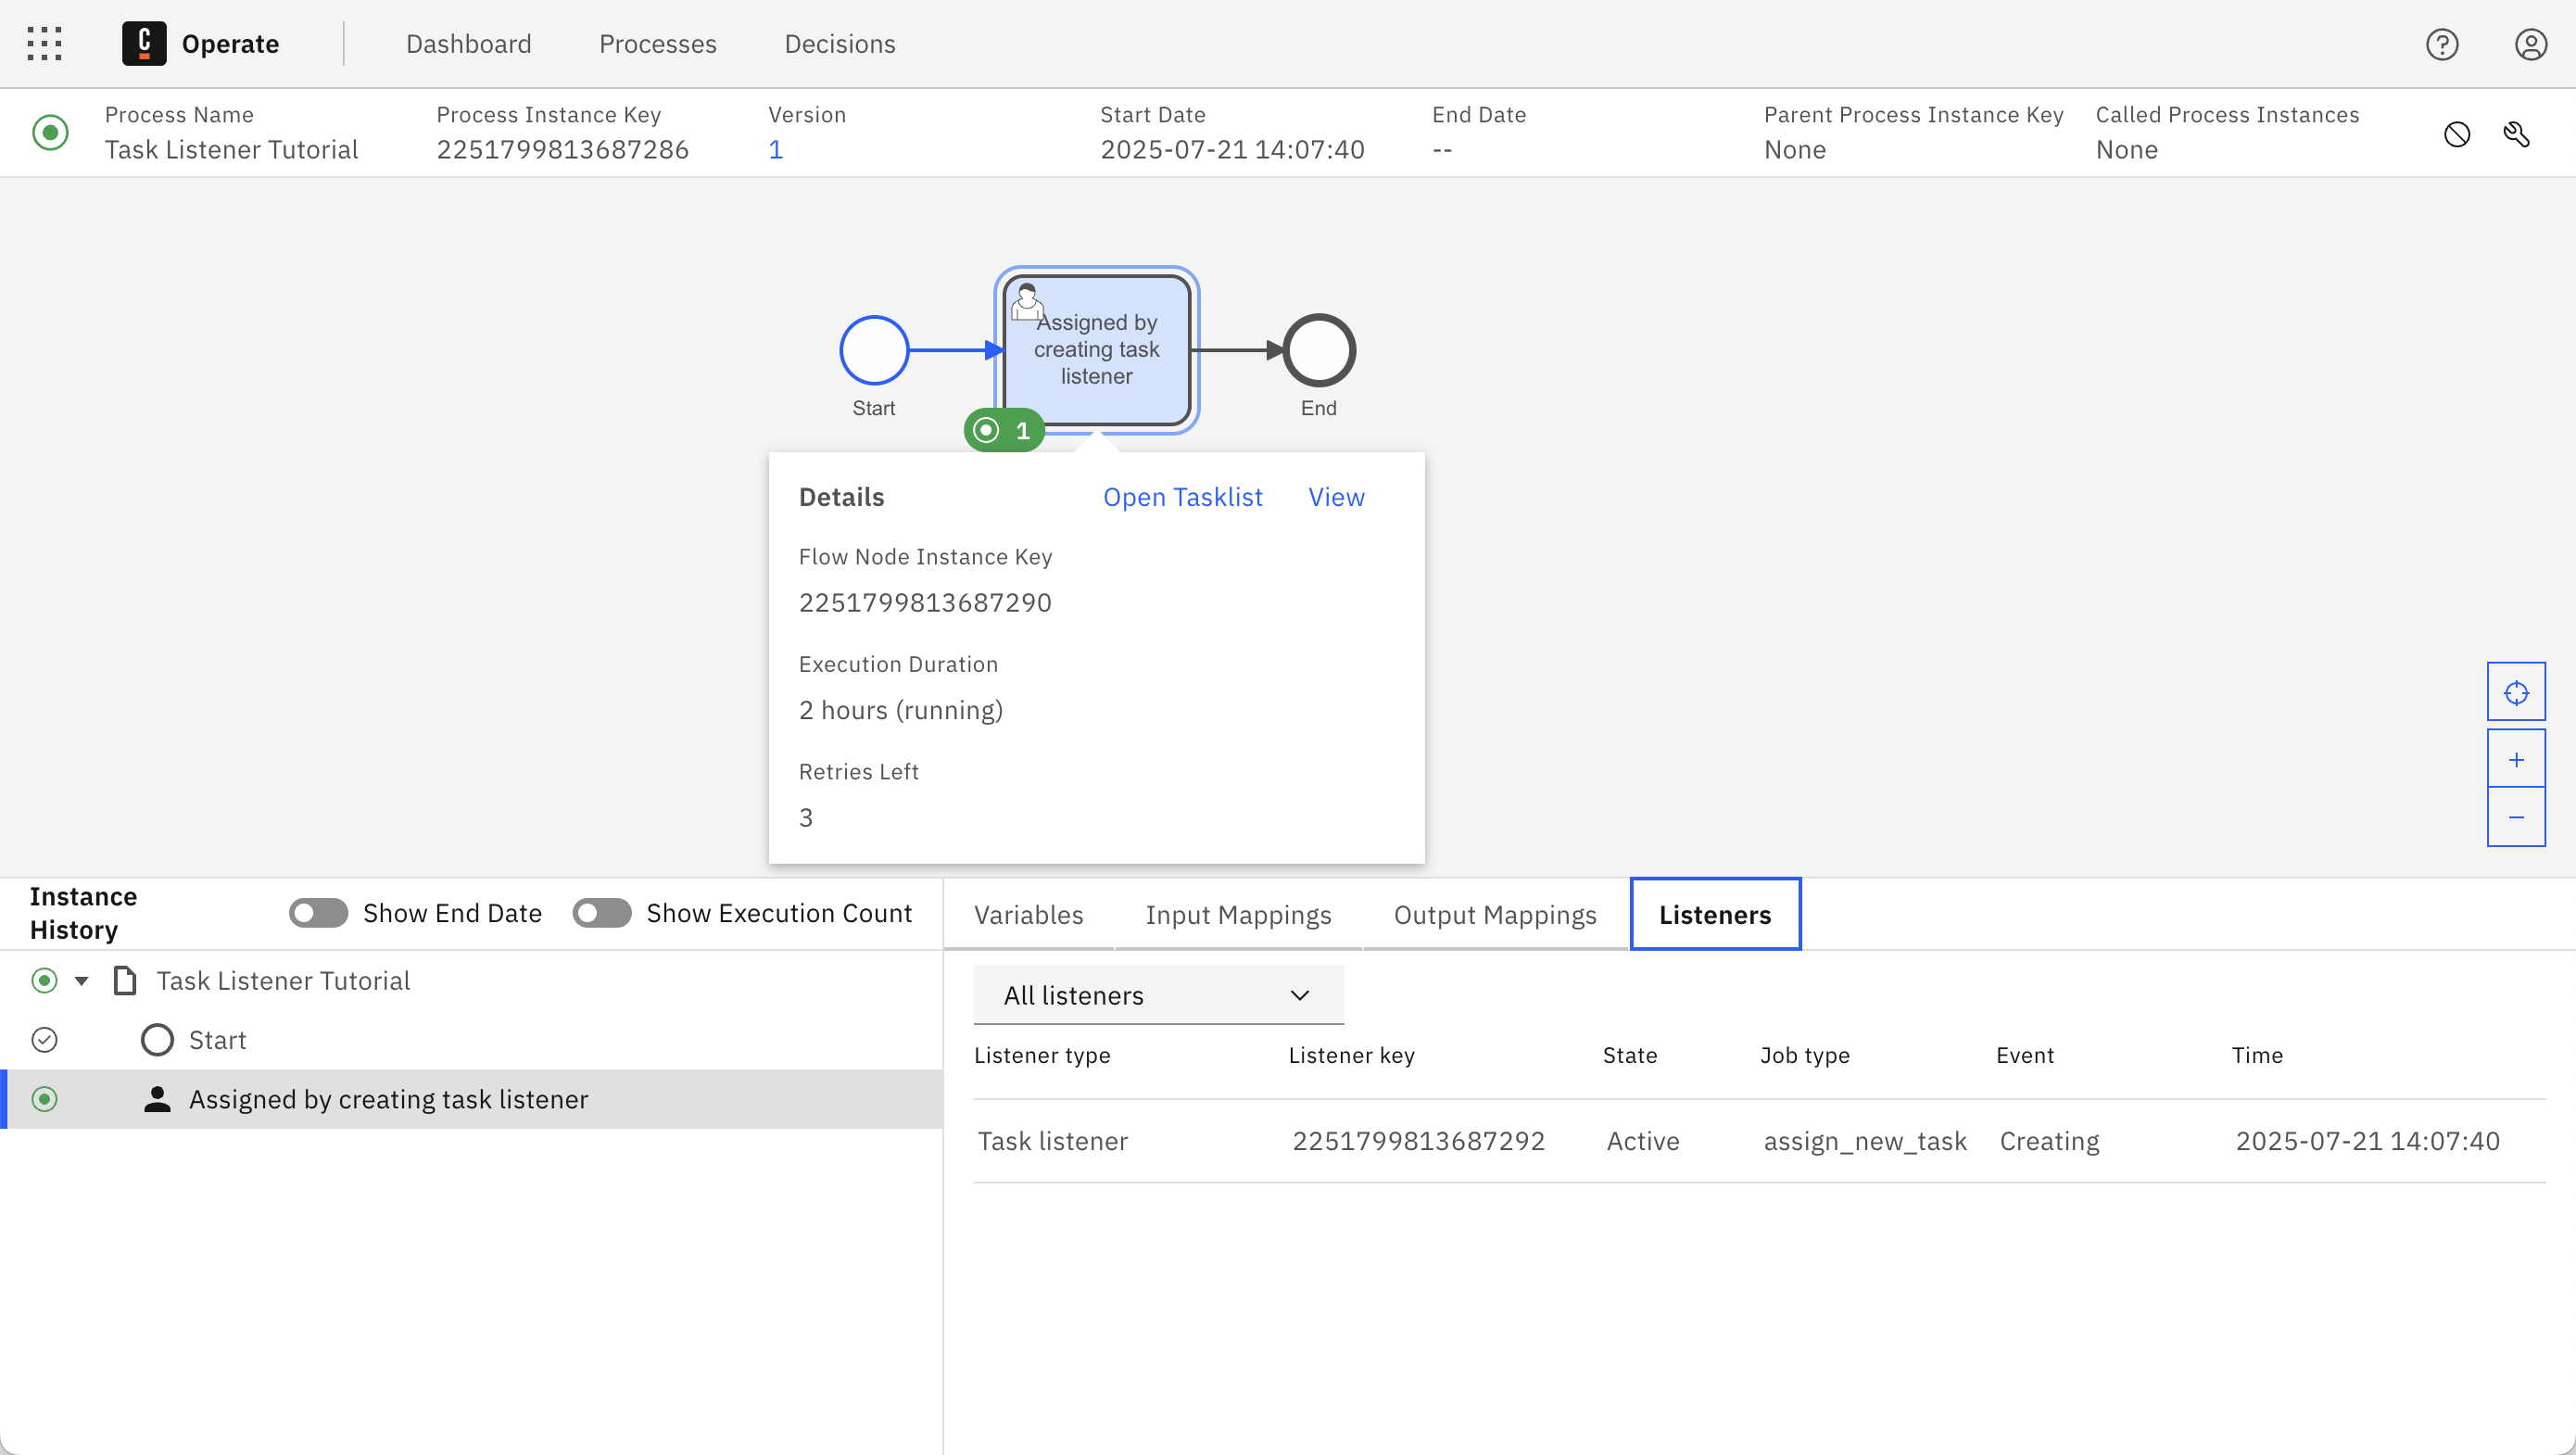Image resolution: width=2576 pixels, height=1455 pixels.
Task: Open the Camunda app switcher grid
Action: [x=44, y=43]
